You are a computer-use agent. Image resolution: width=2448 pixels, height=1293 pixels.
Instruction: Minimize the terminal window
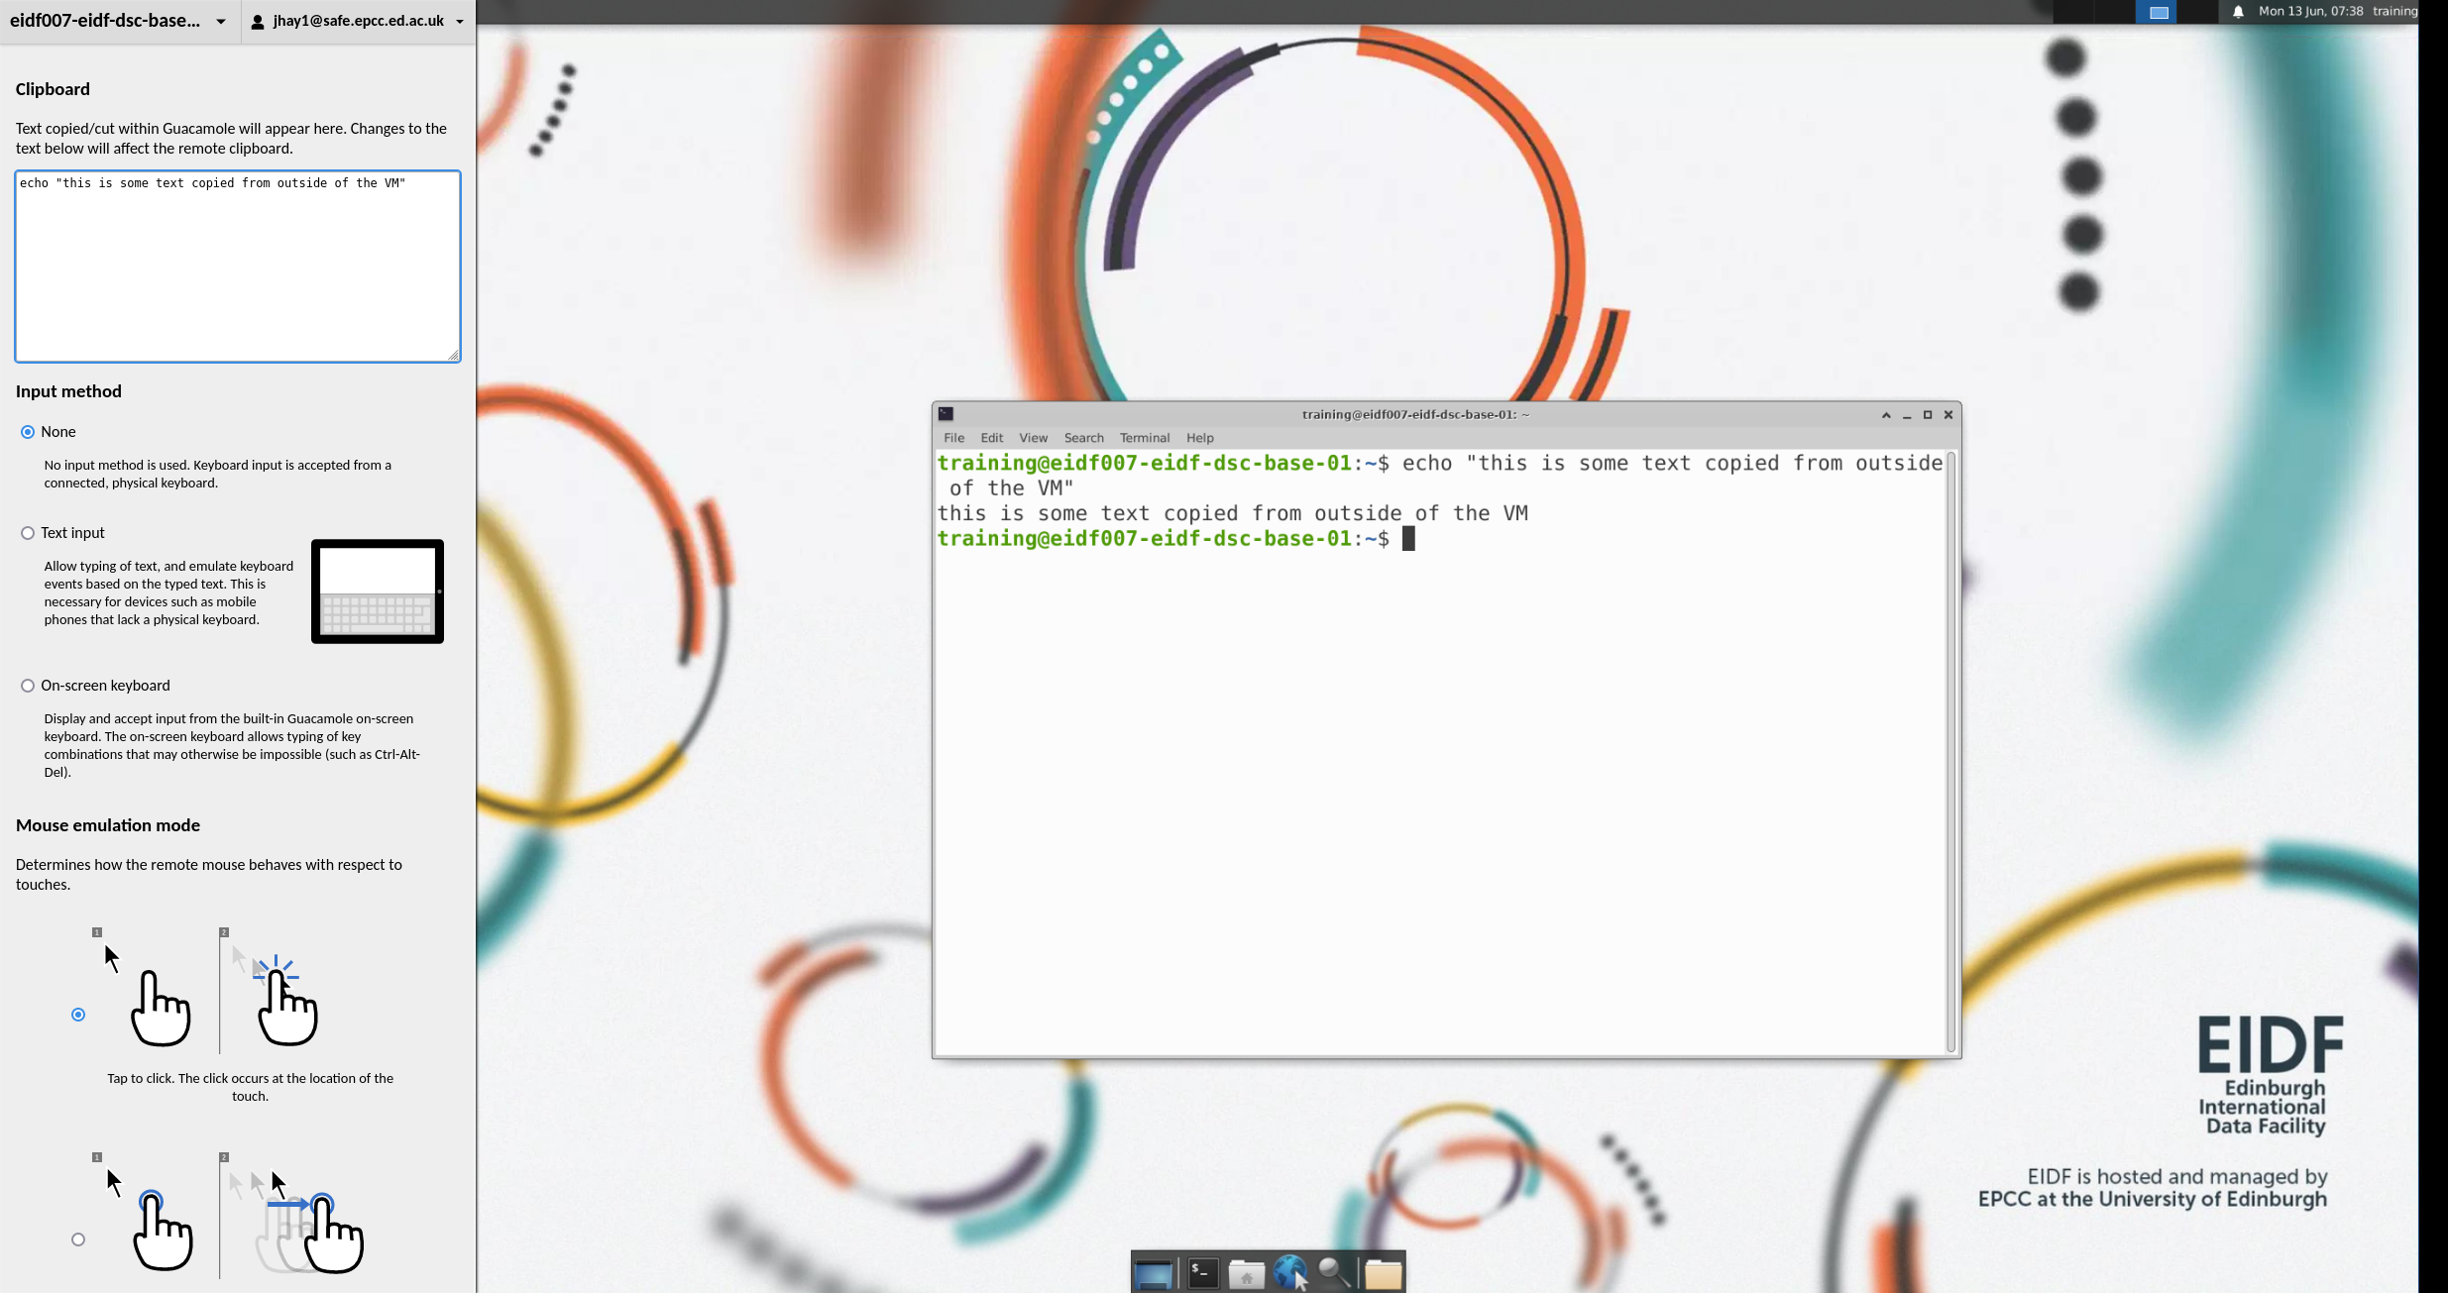click(1907, 415)
